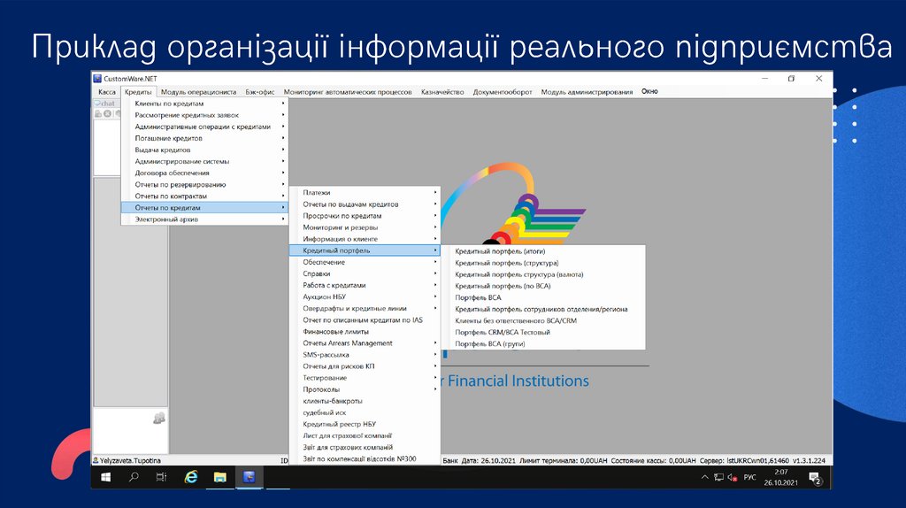Viewport: 906px width, 508px height.
Task: Choose Работа с кредитами
Action: [365, 285]
